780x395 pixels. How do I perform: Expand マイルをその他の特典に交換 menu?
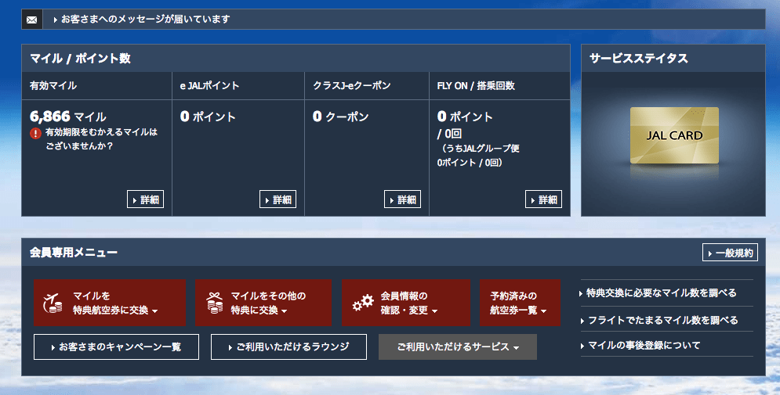(263, 303)
